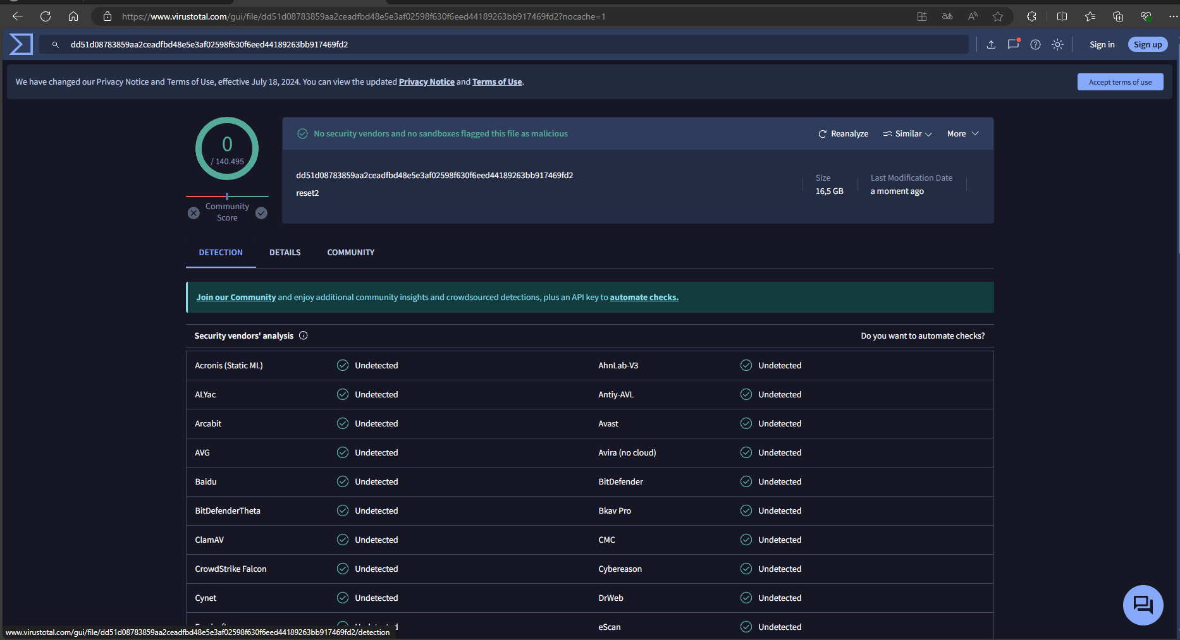Open the notifications flag icon

(1013, 44)
